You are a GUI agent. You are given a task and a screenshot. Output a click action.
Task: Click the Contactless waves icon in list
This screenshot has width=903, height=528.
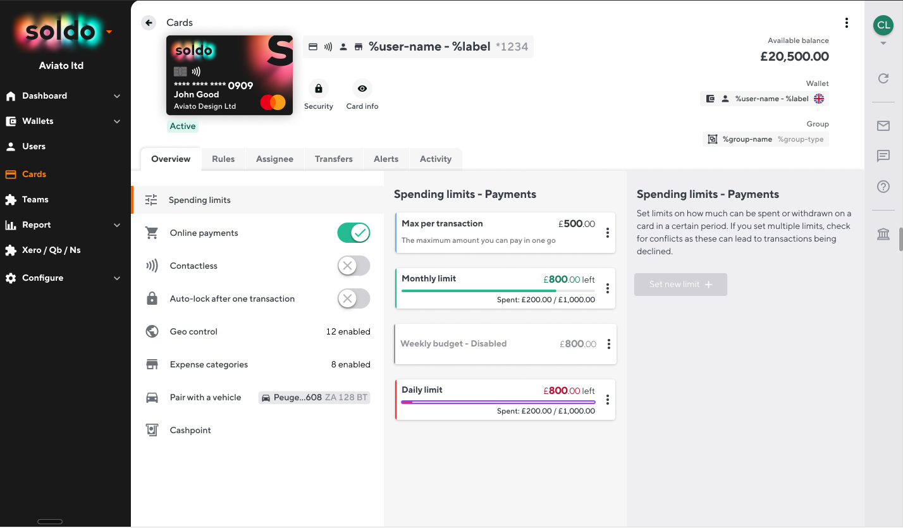152,266
